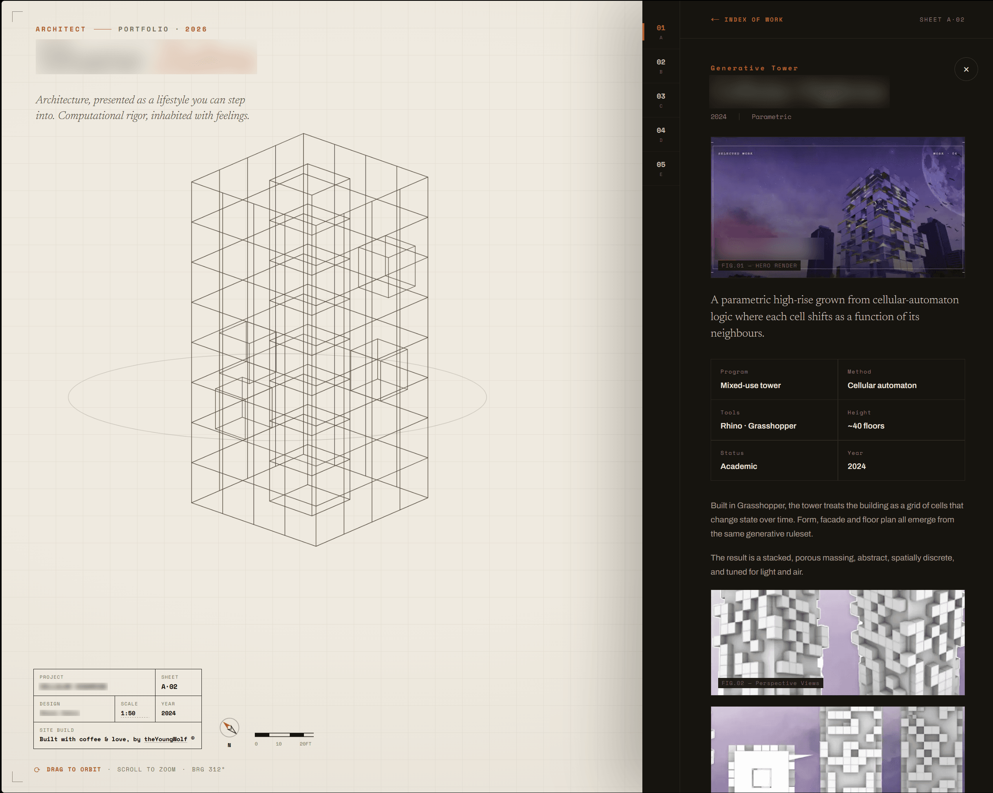Screen dimensions: 993x793
Task: Select project tab 01 A
Action: (661, 32)
